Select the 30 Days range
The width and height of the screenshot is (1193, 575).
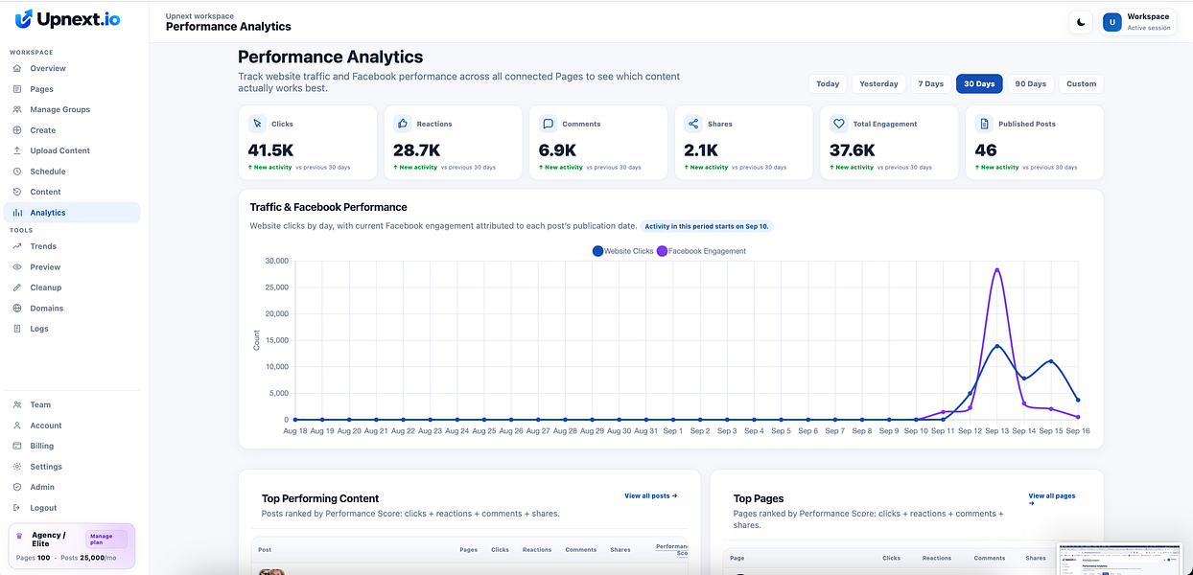[980, 84]
